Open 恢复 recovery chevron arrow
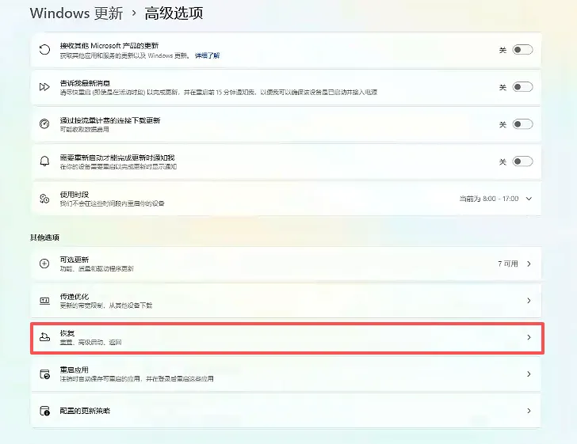The image size is (577, 444). pos(529,337)
